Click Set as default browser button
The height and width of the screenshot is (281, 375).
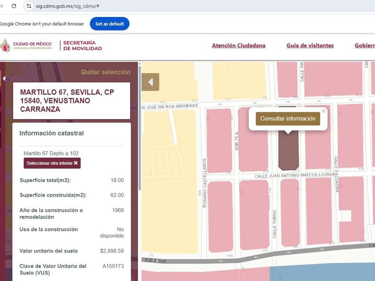(109, 24)
